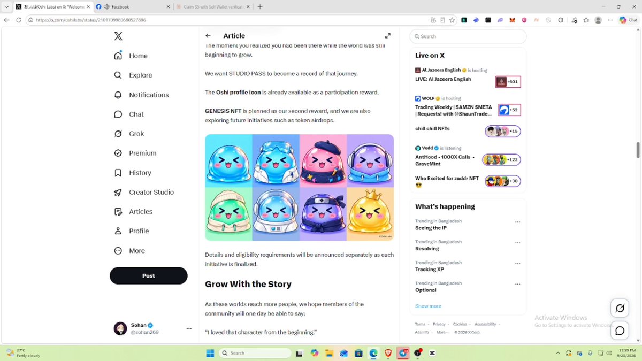Open account options next to Sohan
Screen dimensions: 642x361
coord(189,328)
